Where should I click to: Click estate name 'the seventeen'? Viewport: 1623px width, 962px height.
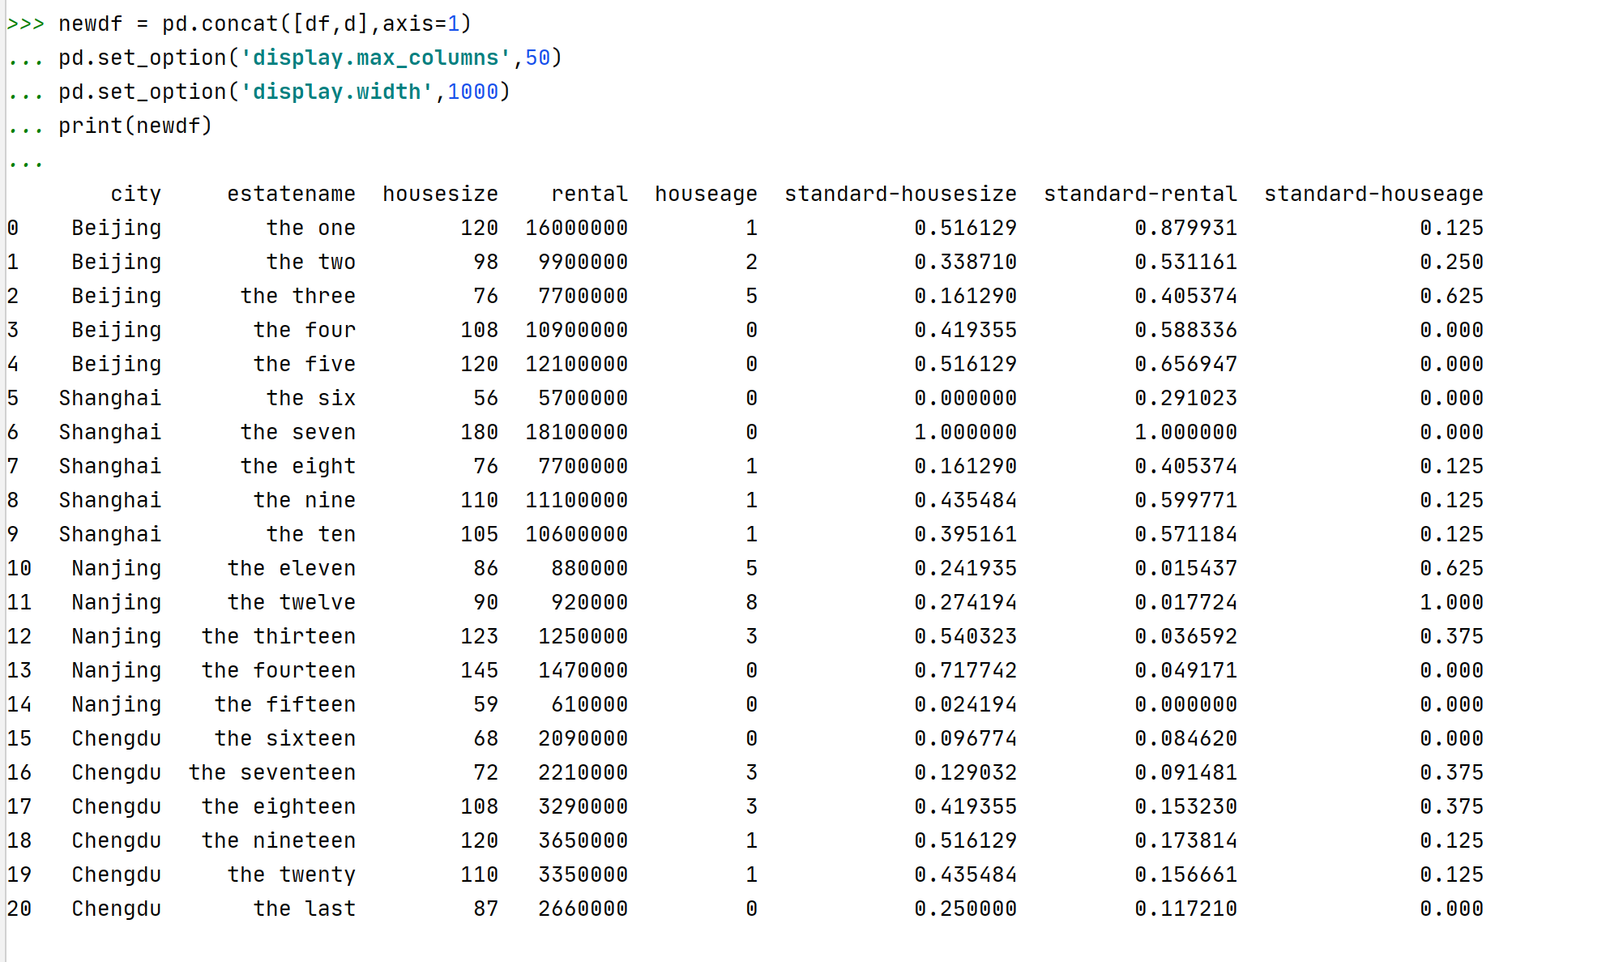pos(272,773)
